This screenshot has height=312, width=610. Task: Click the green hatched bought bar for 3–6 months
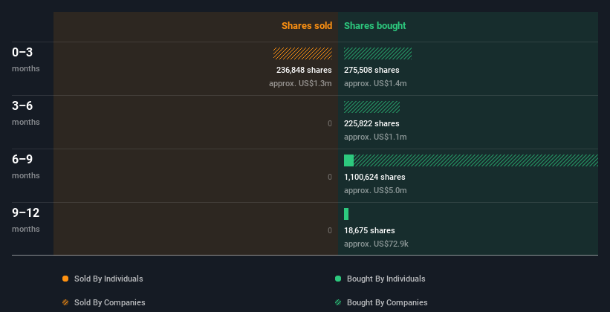372,107
